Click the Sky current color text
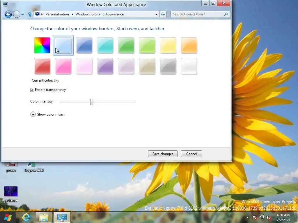 56,80
